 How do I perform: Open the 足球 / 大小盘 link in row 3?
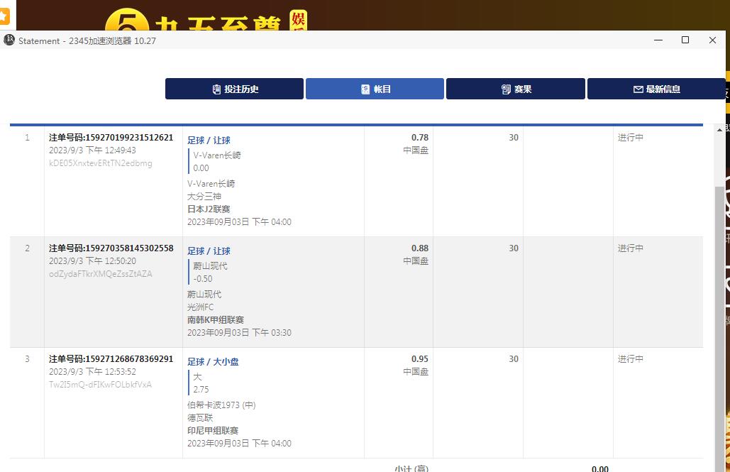tap(213, 361)
